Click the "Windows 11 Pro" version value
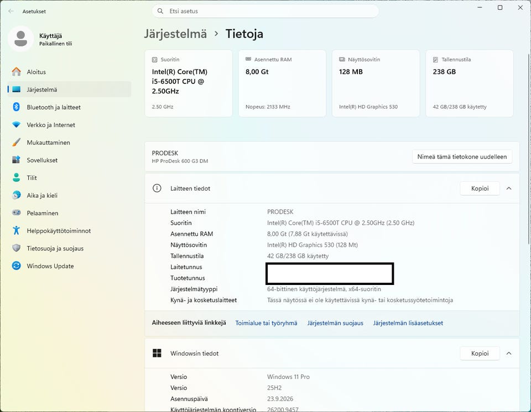This screenshot has width=531, height=412. click(x=288, y=377)
